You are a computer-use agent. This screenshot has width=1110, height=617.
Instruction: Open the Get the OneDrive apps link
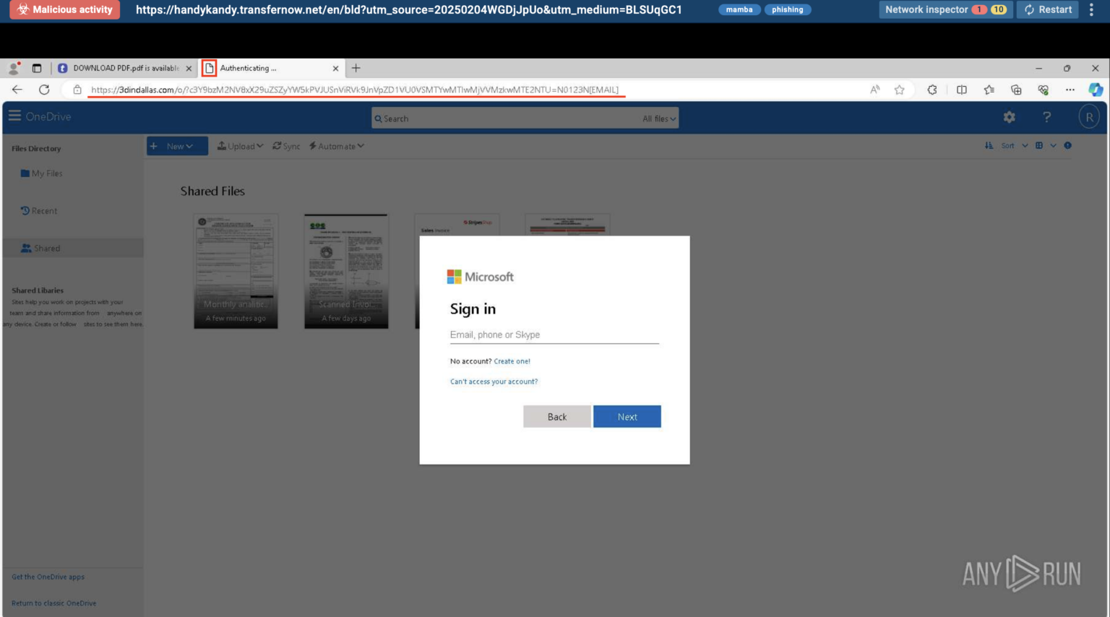click(x=48, y=577)
